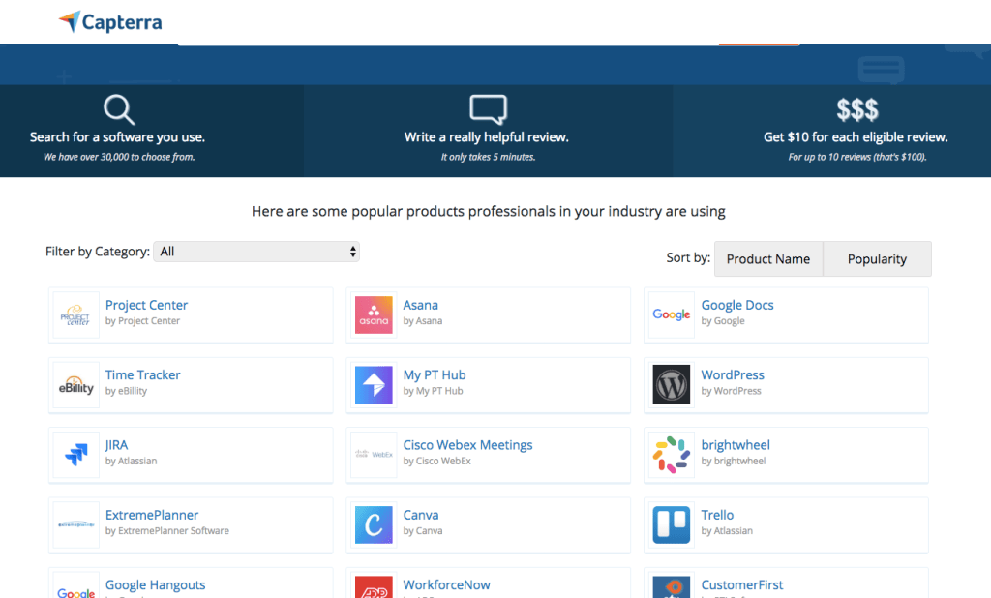
Task: Open the Filter by Category dropdown
Action: click(255, 252)
